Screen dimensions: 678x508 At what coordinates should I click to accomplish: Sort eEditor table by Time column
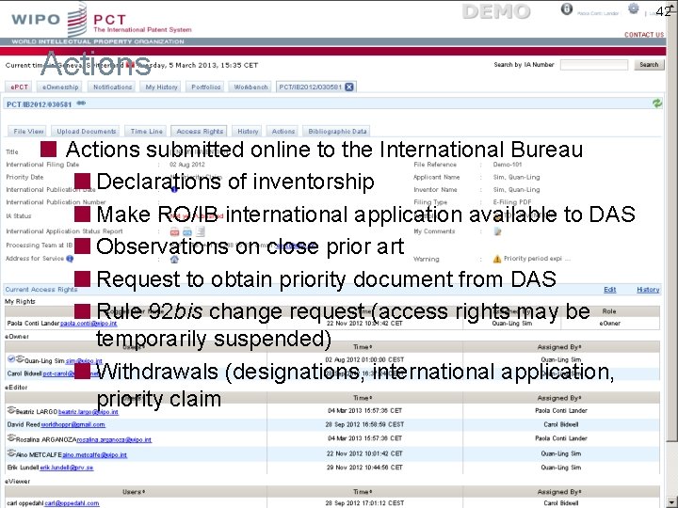click(x=363, y=398)
